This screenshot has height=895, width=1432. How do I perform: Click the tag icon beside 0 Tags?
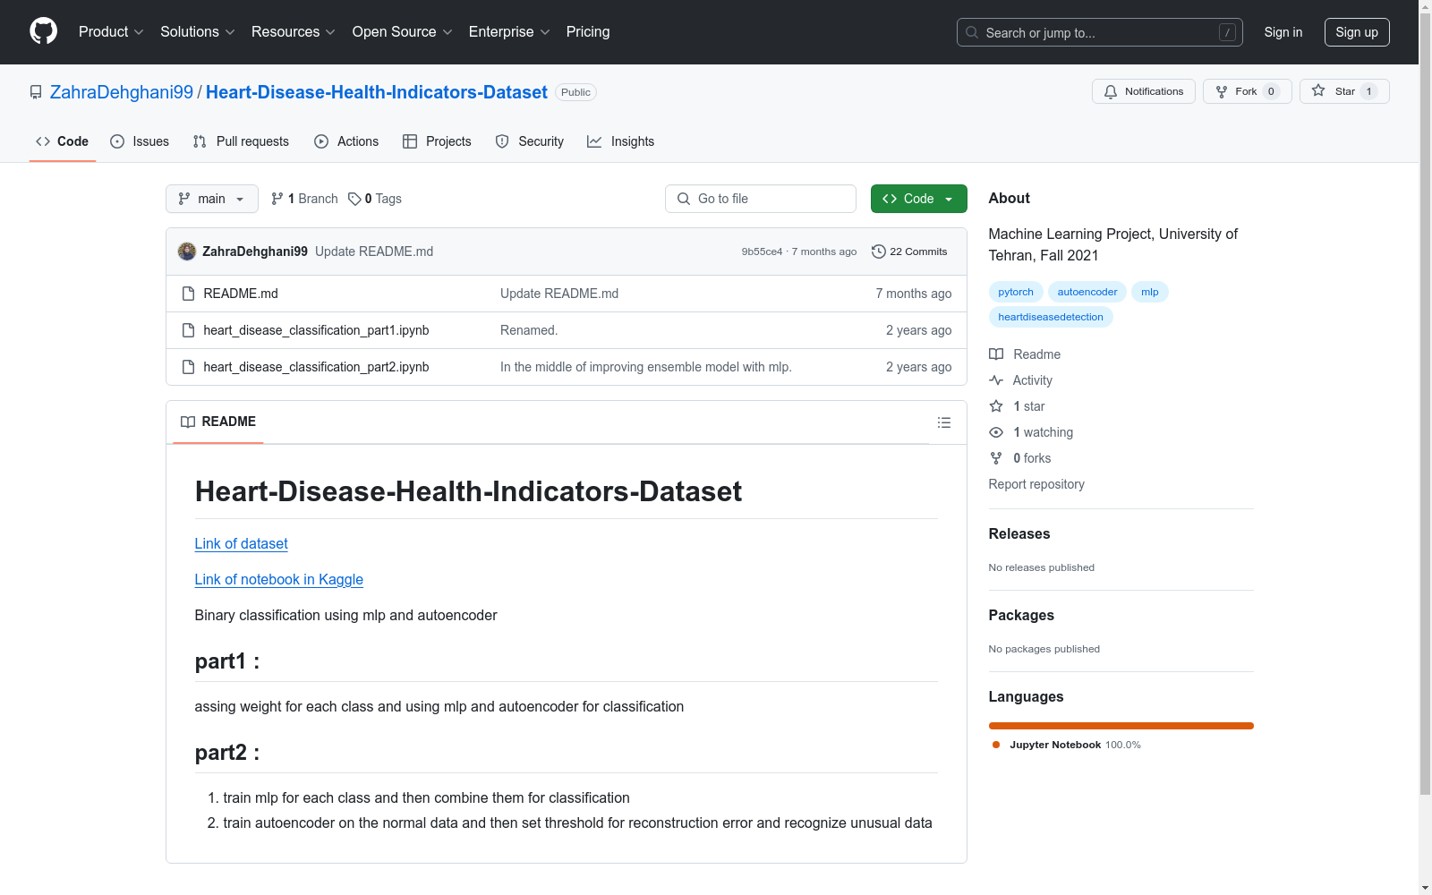[354, 199]
